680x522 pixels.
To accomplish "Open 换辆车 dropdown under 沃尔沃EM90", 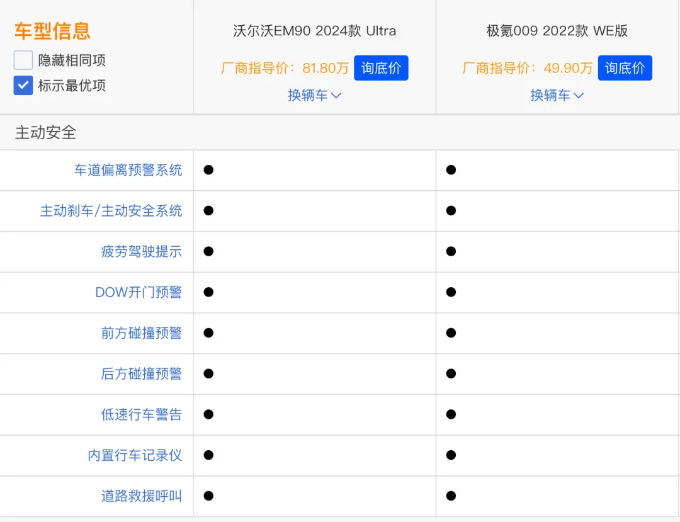I will click(x=314, y=95).
